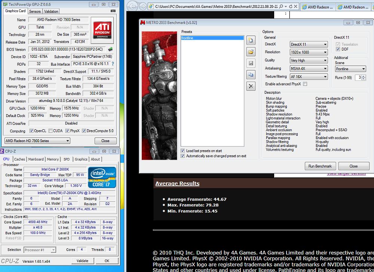
Task: Enable advanced PhysX in the benchmark
Action: click(x=305, y=84)
